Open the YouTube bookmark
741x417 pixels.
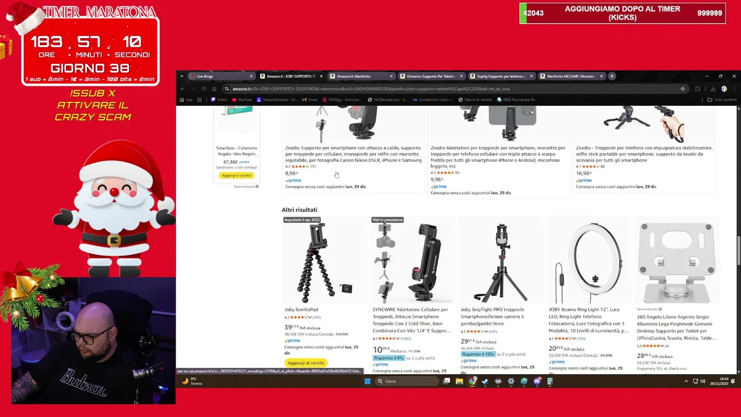(x=242, y=100)
